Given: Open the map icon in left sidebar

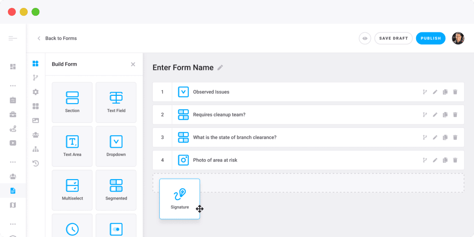Looking at the screenshot, I should [12, 205].
